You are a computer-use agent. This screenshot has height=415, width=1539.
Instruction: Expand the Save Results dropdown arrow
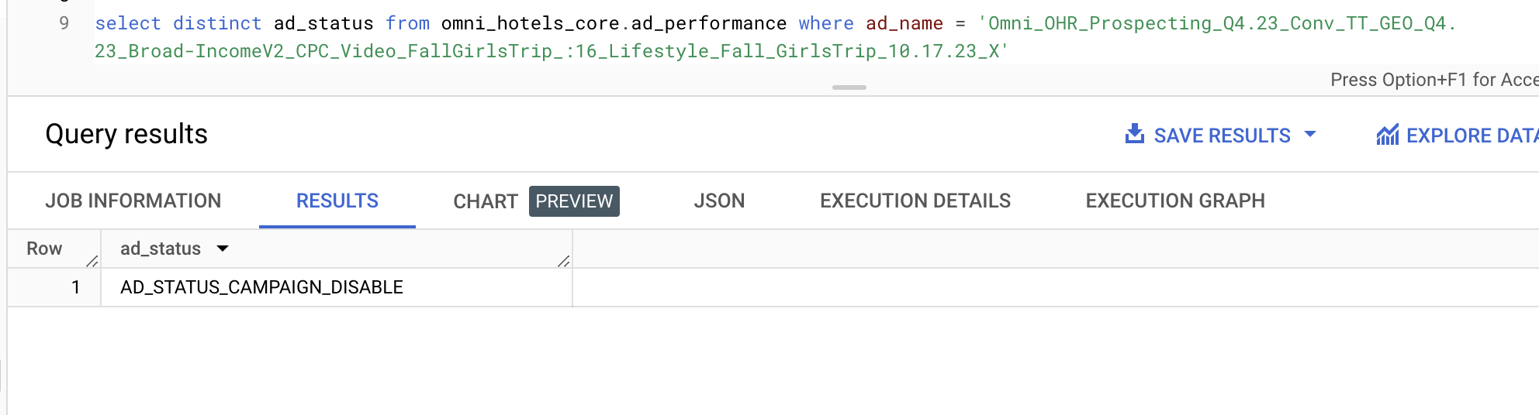[1310, 135]
